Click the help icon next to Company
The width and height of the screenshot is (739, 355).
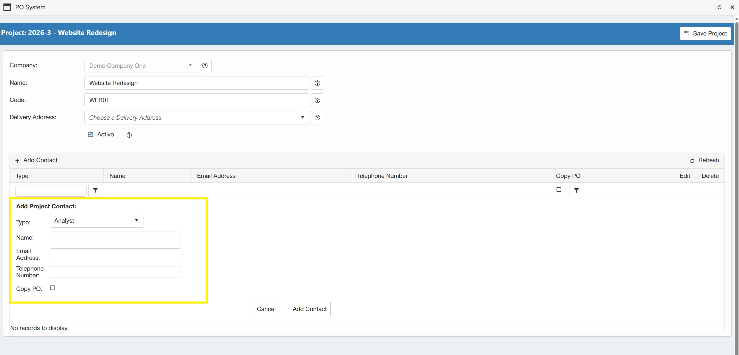[205, 66]
